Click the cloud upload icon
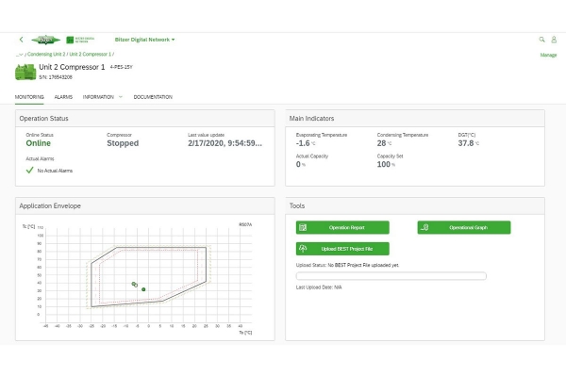The width and height of the screenshot is (566, 377). (x=303, y=249)
